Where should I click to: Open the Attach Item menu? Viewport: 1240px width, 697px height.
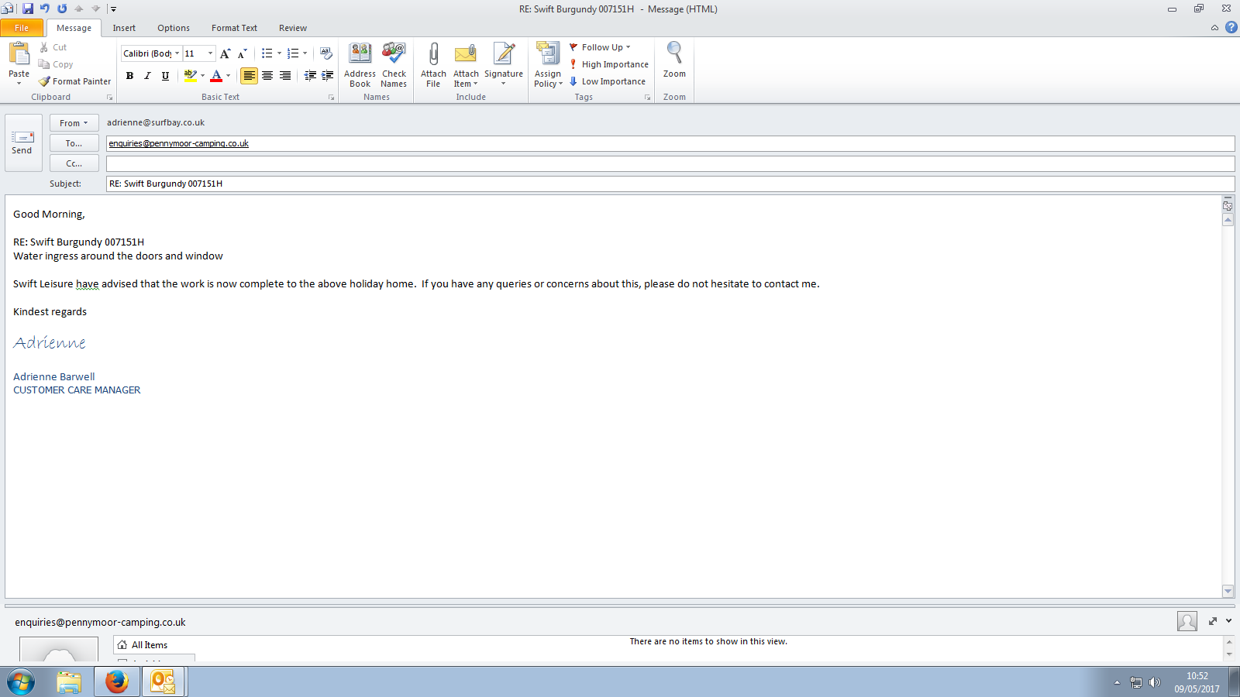pos(466,65)
